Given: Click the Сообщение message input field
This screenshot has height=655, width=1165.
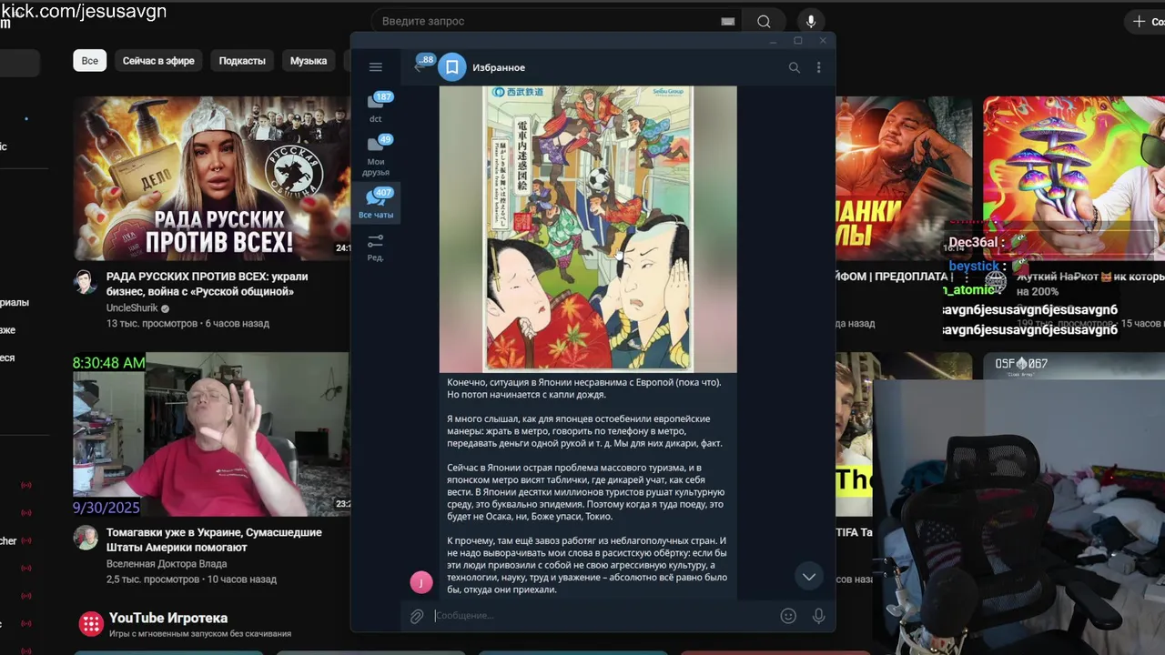Looking at the screenshot, I should point(603,616).
